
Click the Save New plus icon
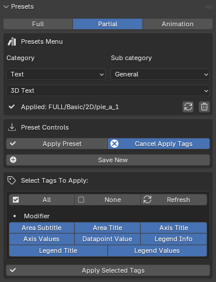tap(13, 160)
